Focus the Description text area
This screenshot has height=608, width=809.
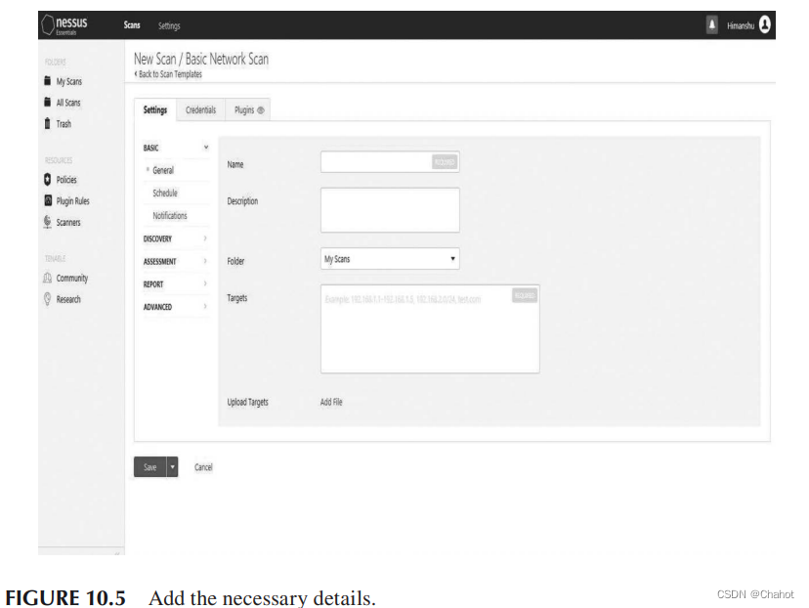(x=390, y=210)
